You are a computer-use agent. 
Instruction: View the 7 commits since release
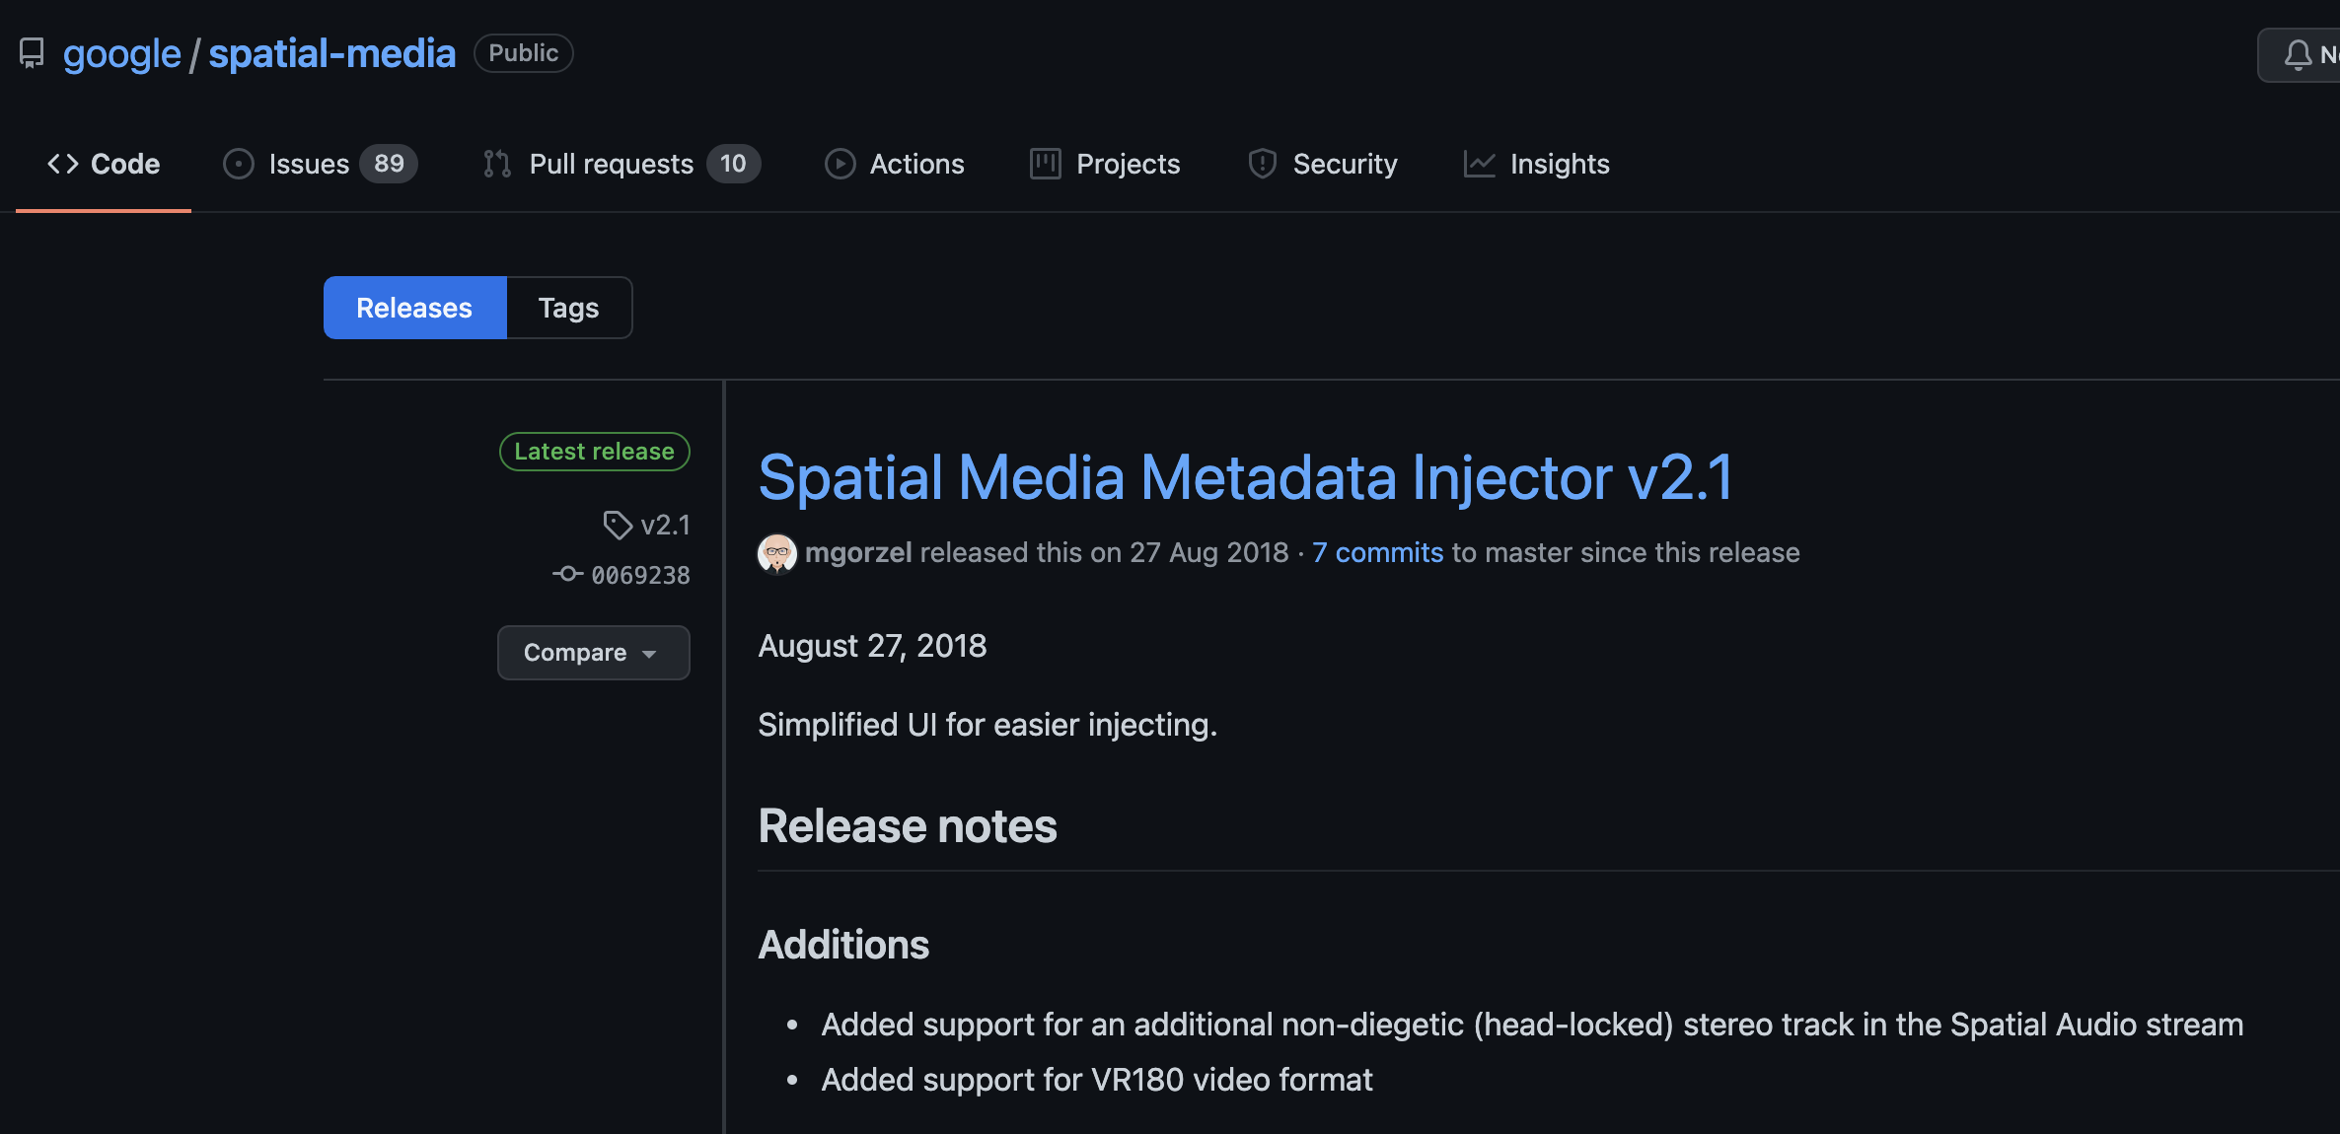click(x=1377, y=552)
